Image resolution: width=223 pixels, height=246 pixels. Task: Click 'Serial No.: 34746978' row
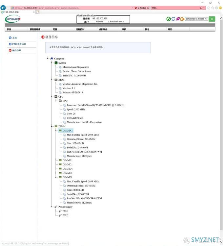pyautogui.click(x=77, y=147)
